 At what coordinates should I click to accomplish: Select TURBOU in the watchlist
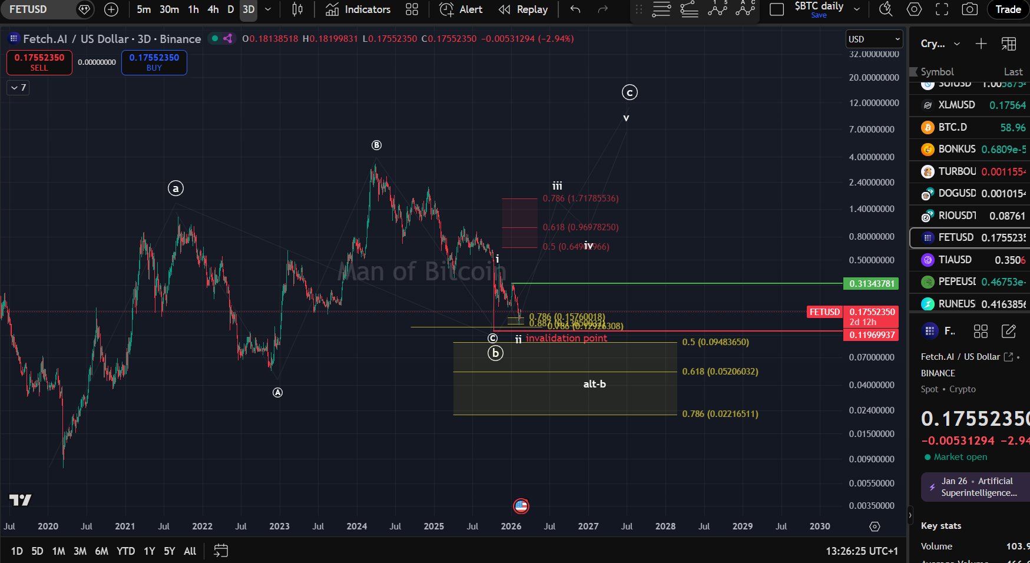tap(970, 171)
